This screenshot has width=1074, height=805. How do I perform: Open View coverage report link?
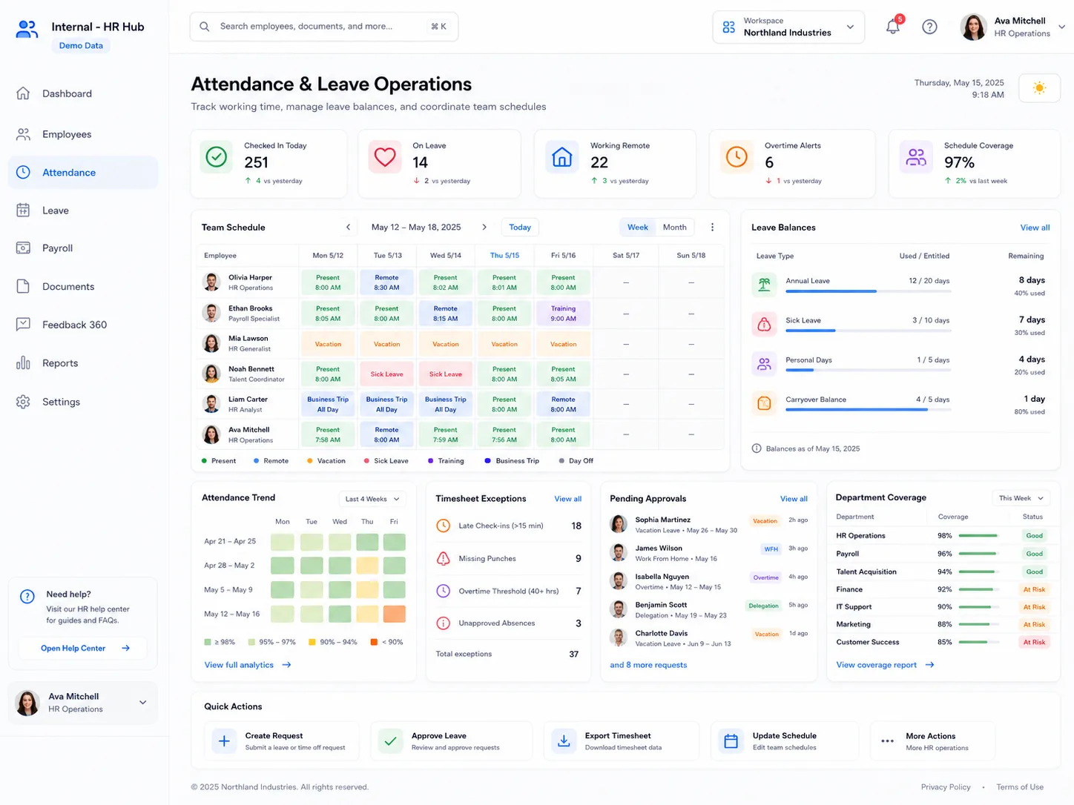[x=885, y=665]
